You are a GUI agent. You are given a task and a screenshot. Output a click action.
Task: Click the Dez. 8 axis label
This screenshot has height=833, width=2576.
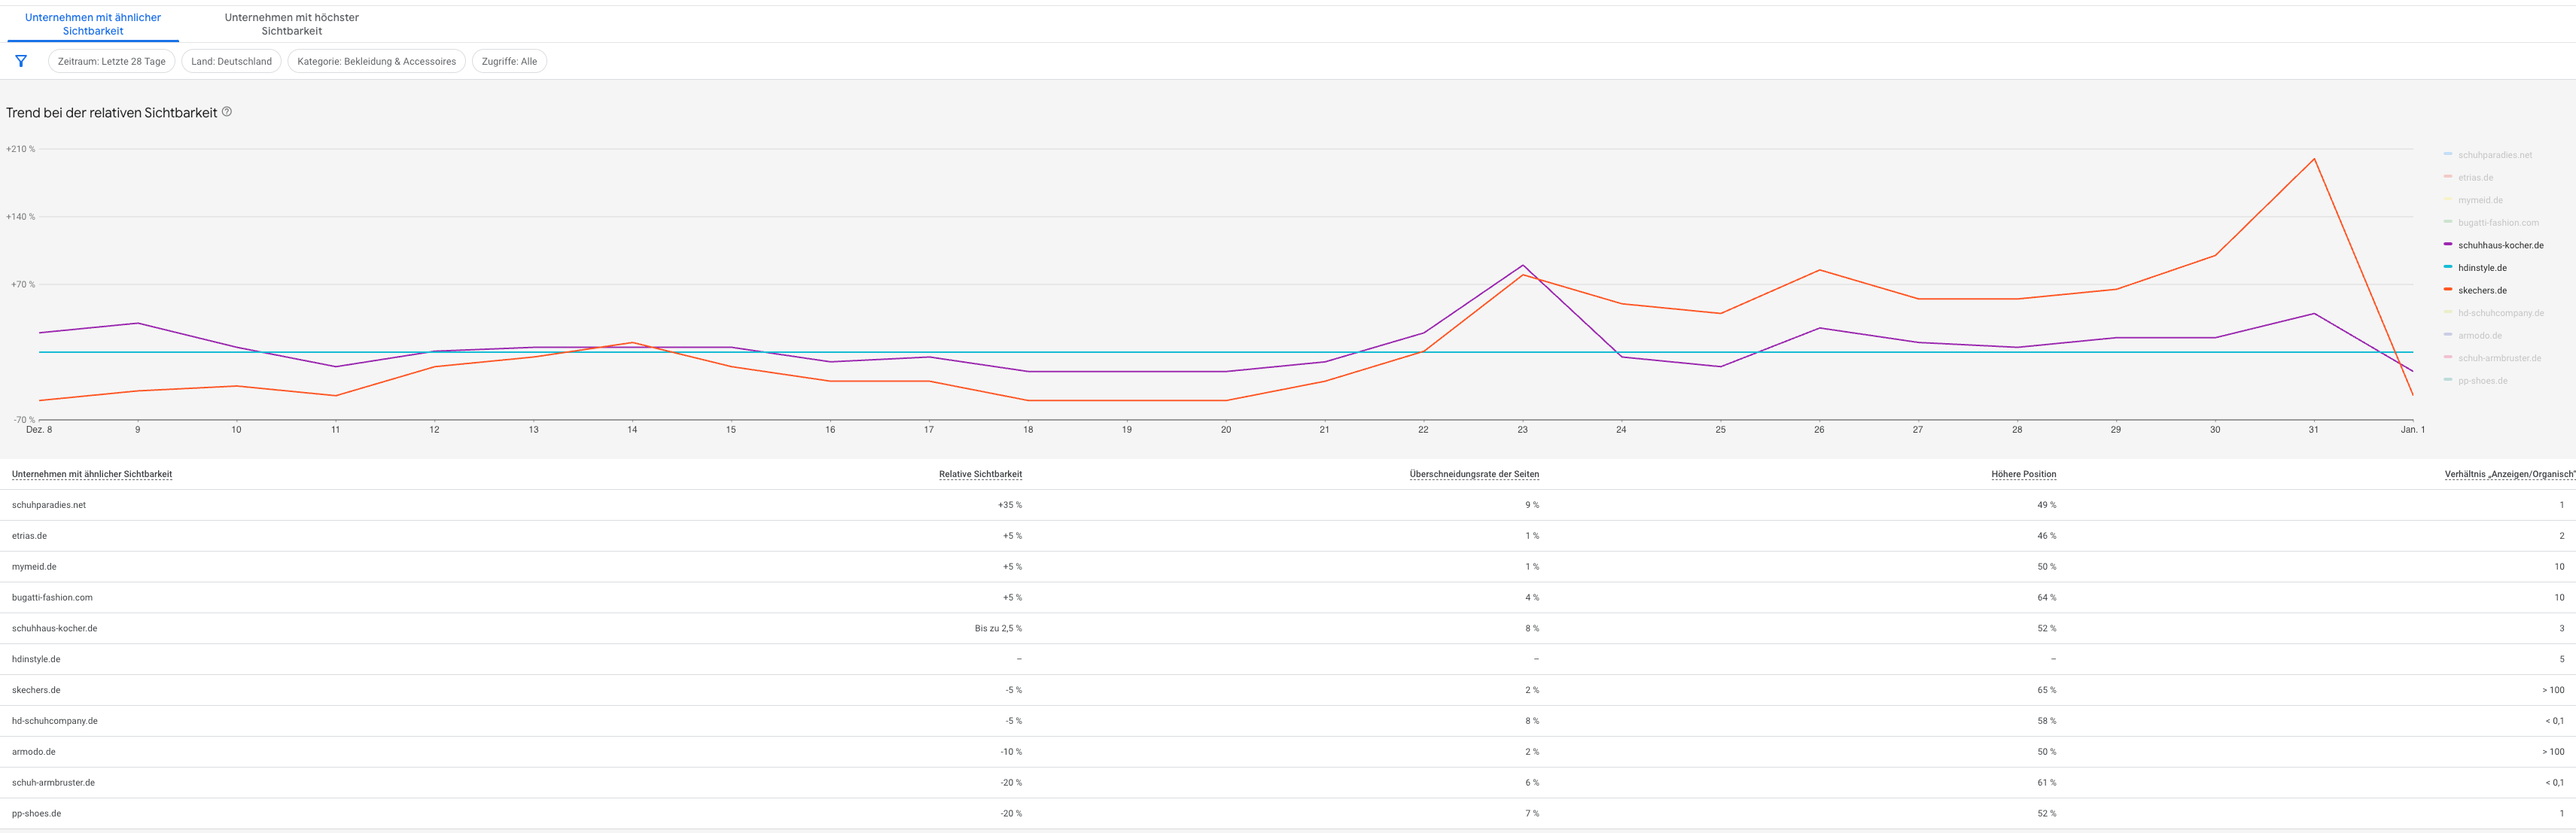point(39,430)
